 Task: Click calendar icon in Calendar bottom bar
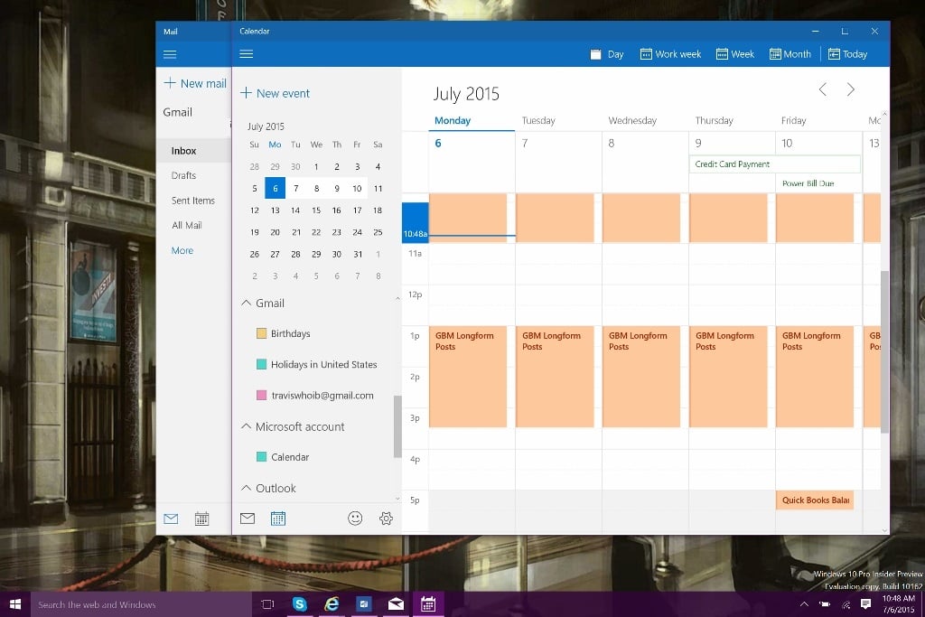click(278, 518)
